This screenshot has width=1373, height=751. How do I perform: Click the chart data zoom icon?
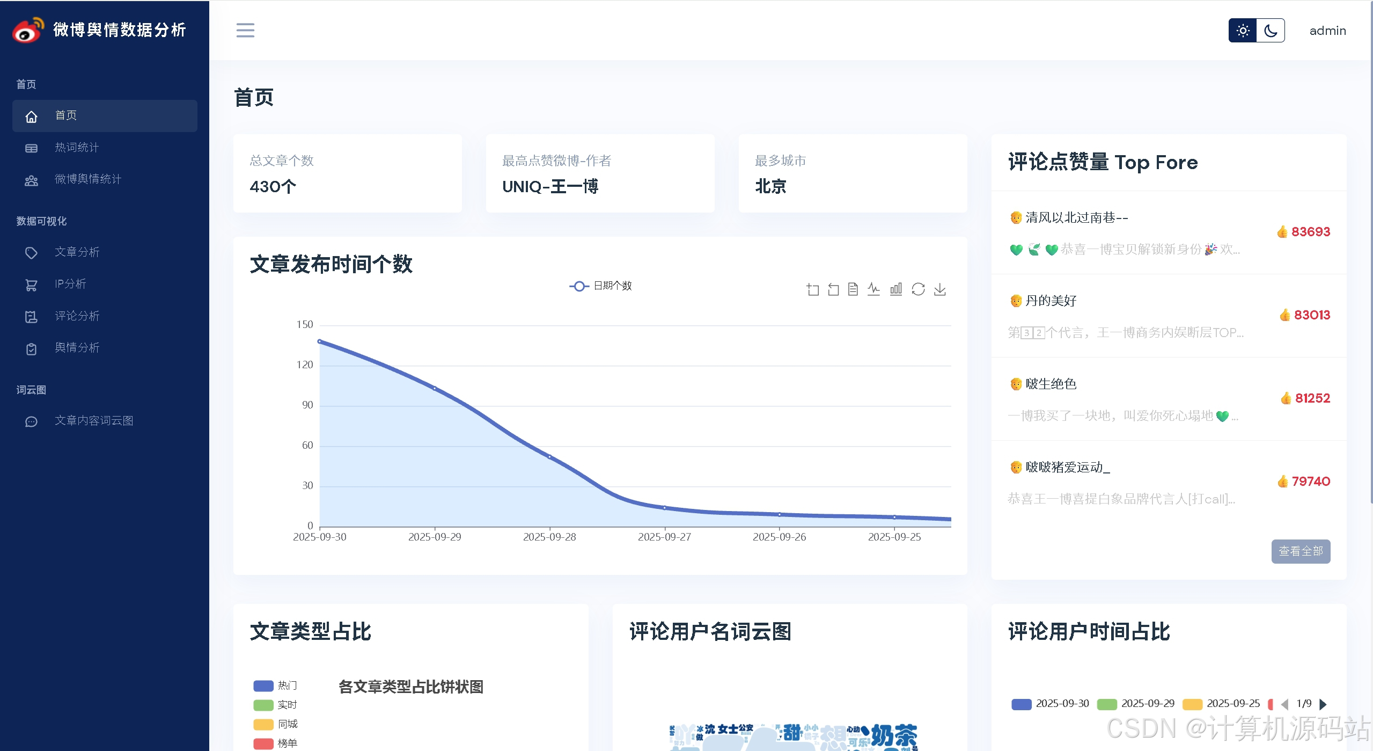point(812,289)
